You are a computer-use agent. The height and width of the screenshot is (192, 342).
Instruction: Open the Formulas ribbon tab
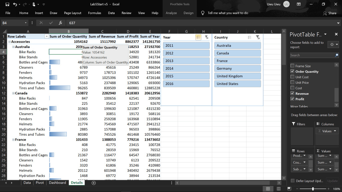95,13
